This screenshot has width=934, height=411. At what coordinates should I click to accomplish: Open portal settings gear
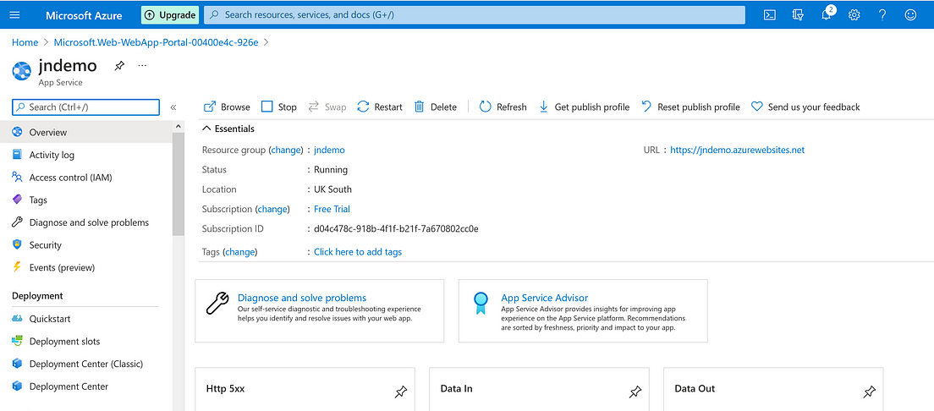854,15
